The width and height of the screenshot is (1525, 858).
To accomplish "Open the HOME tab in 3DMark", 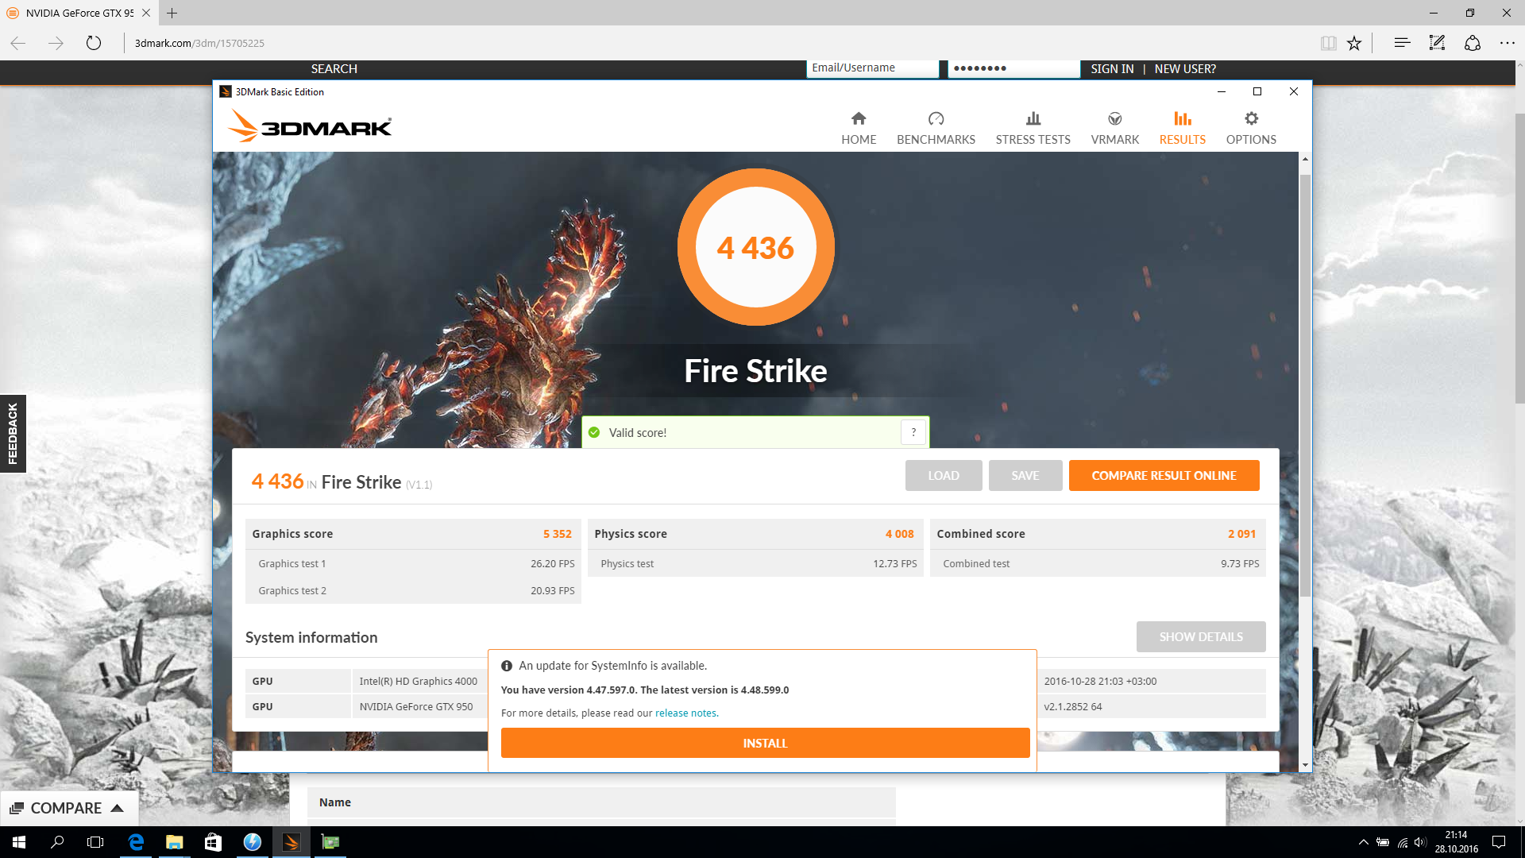I will tap(859, 128).
